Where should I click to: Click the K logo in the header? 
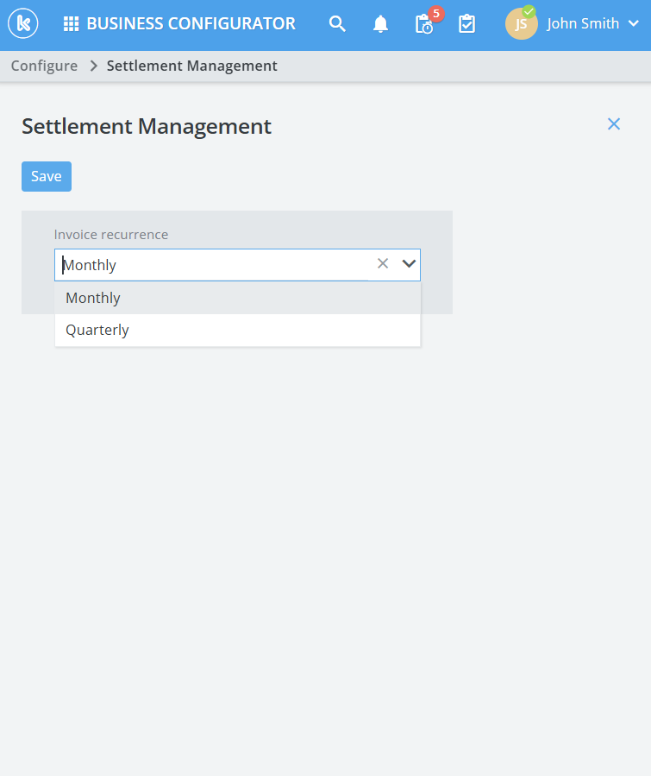tap(23, 23)
